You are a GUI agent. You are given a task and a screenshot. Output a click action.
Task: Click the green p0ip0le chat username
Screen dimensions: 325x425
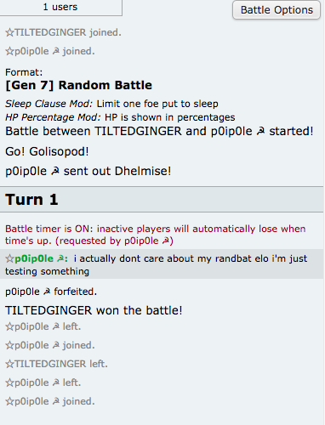pos(34,258)
